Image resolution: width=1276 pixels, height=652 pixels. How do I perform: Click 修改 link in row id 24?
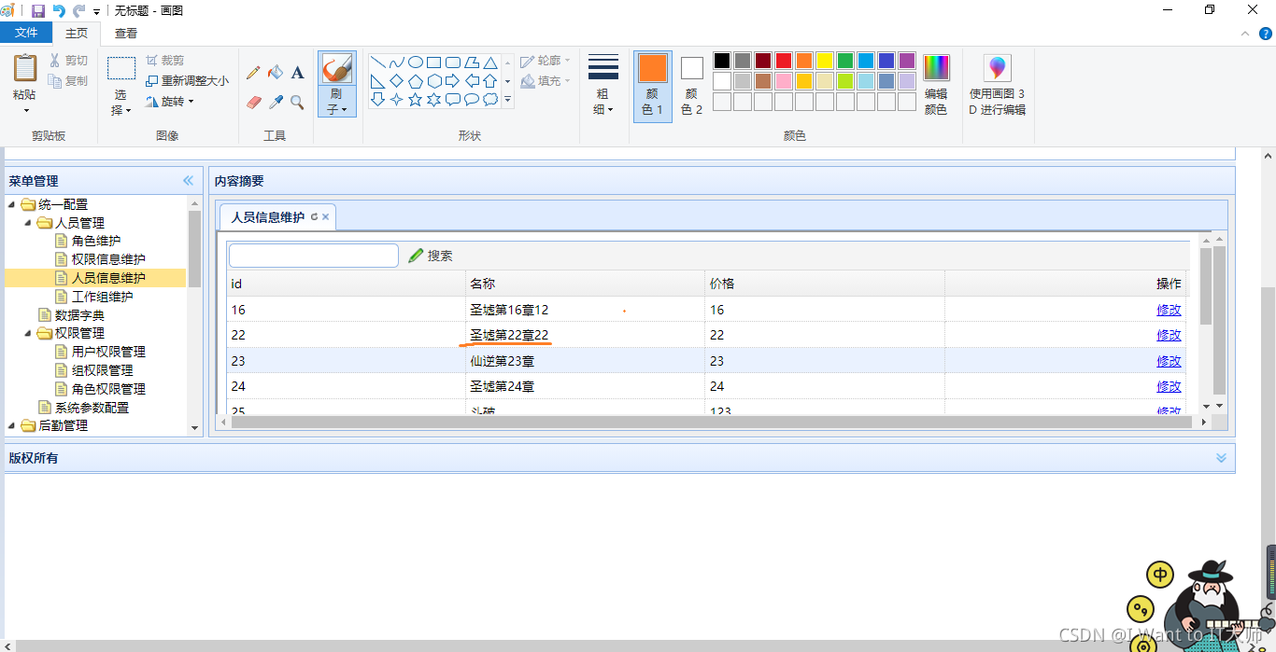[x=1169, y=386]
